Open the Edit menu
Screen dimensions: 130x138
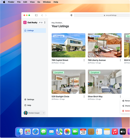click(25, 2)
